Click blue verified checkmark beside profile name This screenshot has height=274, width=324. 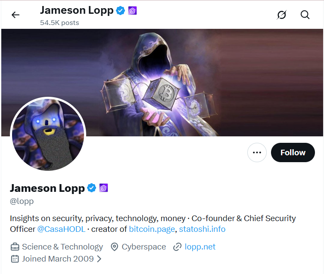tap(91, 188)
